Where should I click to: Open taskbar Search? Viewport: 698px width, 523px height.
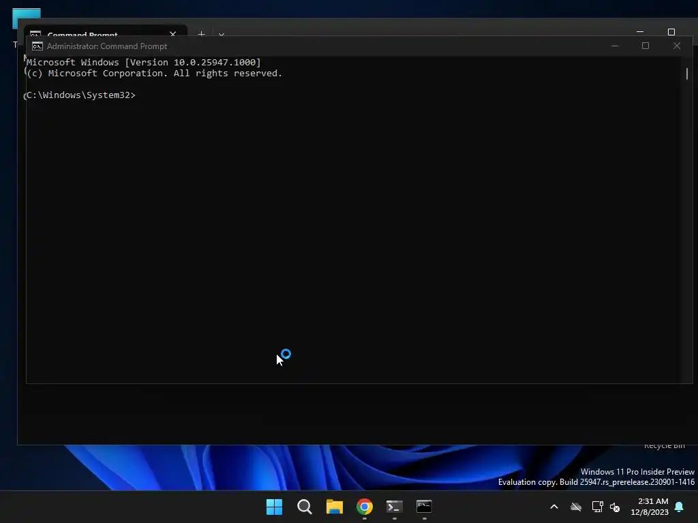(x=305, y=507)
